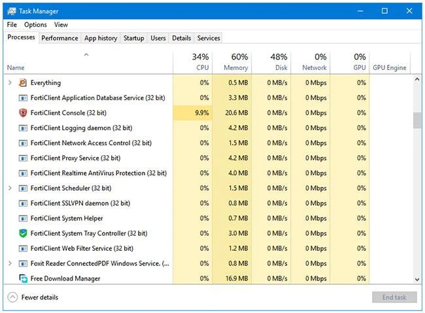The image size is (425, 313).
Task: Sort by the Network column header
Action: (x=311, y=62)
